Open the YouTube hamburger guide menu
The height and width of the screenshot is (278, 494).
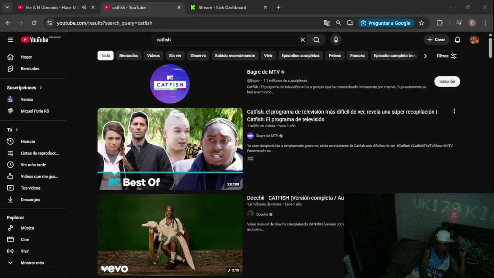(10, 40)
